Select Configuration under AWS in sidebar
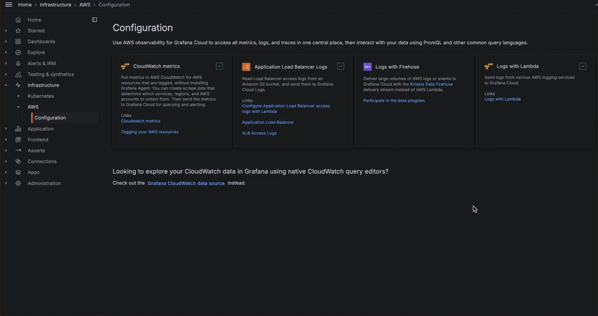Viewport: 598px width, 316px height. point(50,118)
